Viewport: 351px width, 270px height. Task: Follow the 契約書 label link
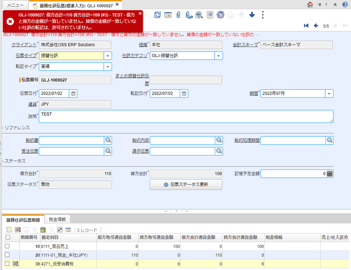coord(32,141)
